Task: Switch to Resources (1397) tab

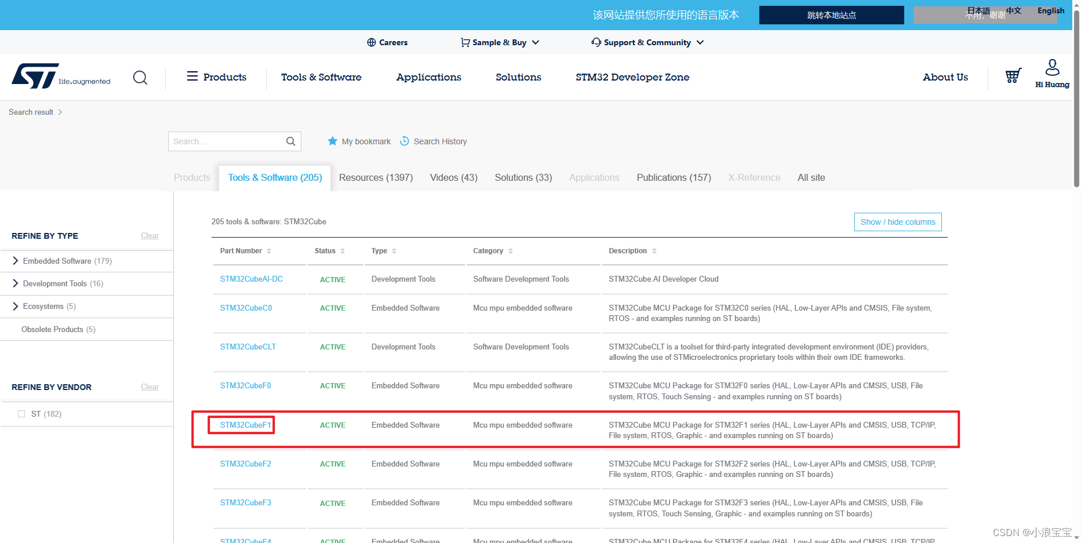Action: click(376, 177)
